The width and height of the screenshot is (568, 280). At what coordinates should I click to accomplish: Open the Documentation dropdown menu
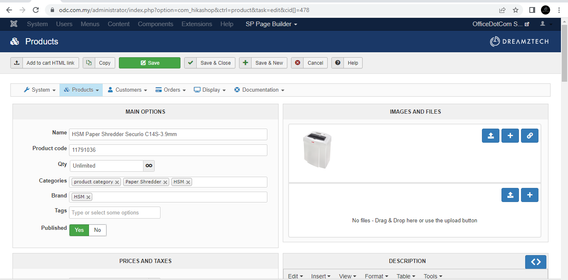(259, 90)
